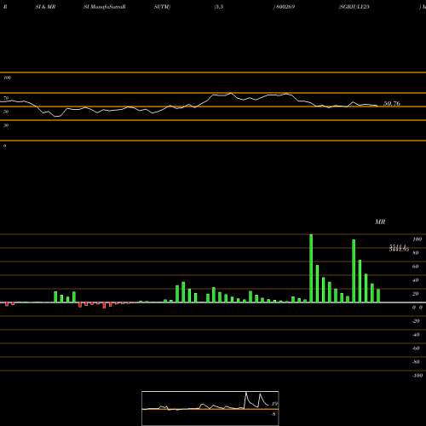Click the tallest green bar on the MR histogram
The image size is (426, 426).
311,268
